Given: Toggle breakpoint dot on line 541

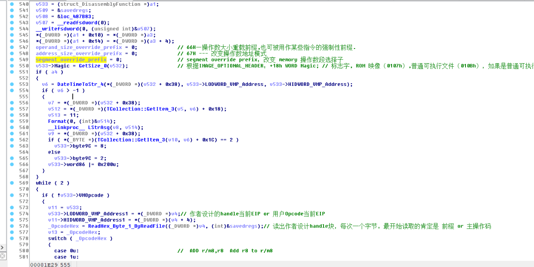Looking at the screenshot, I should click(x=12, y=10).
